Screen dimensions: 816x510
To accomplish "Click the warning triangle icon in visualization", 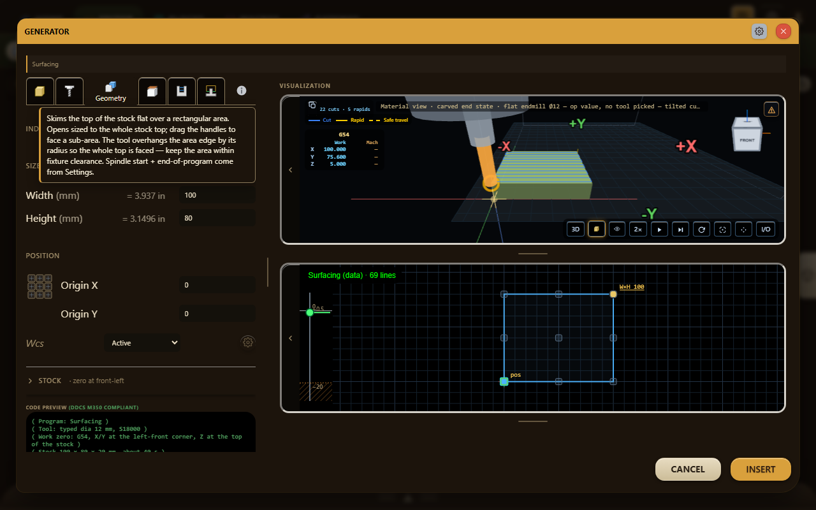I will [x=771, y=110].
